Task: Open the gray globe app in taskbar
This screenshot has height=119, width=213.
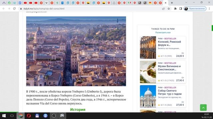Action: tap(62, 116)
